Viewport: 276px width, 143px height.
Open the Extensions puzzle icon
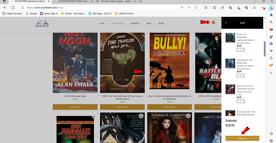[206, 8]
